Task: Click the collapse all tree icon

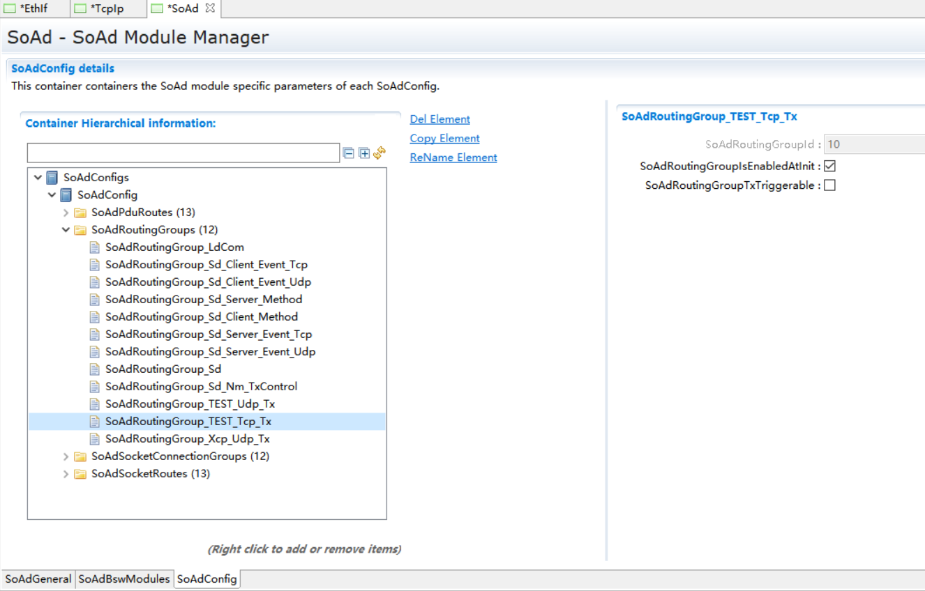Action: (349, 153)
